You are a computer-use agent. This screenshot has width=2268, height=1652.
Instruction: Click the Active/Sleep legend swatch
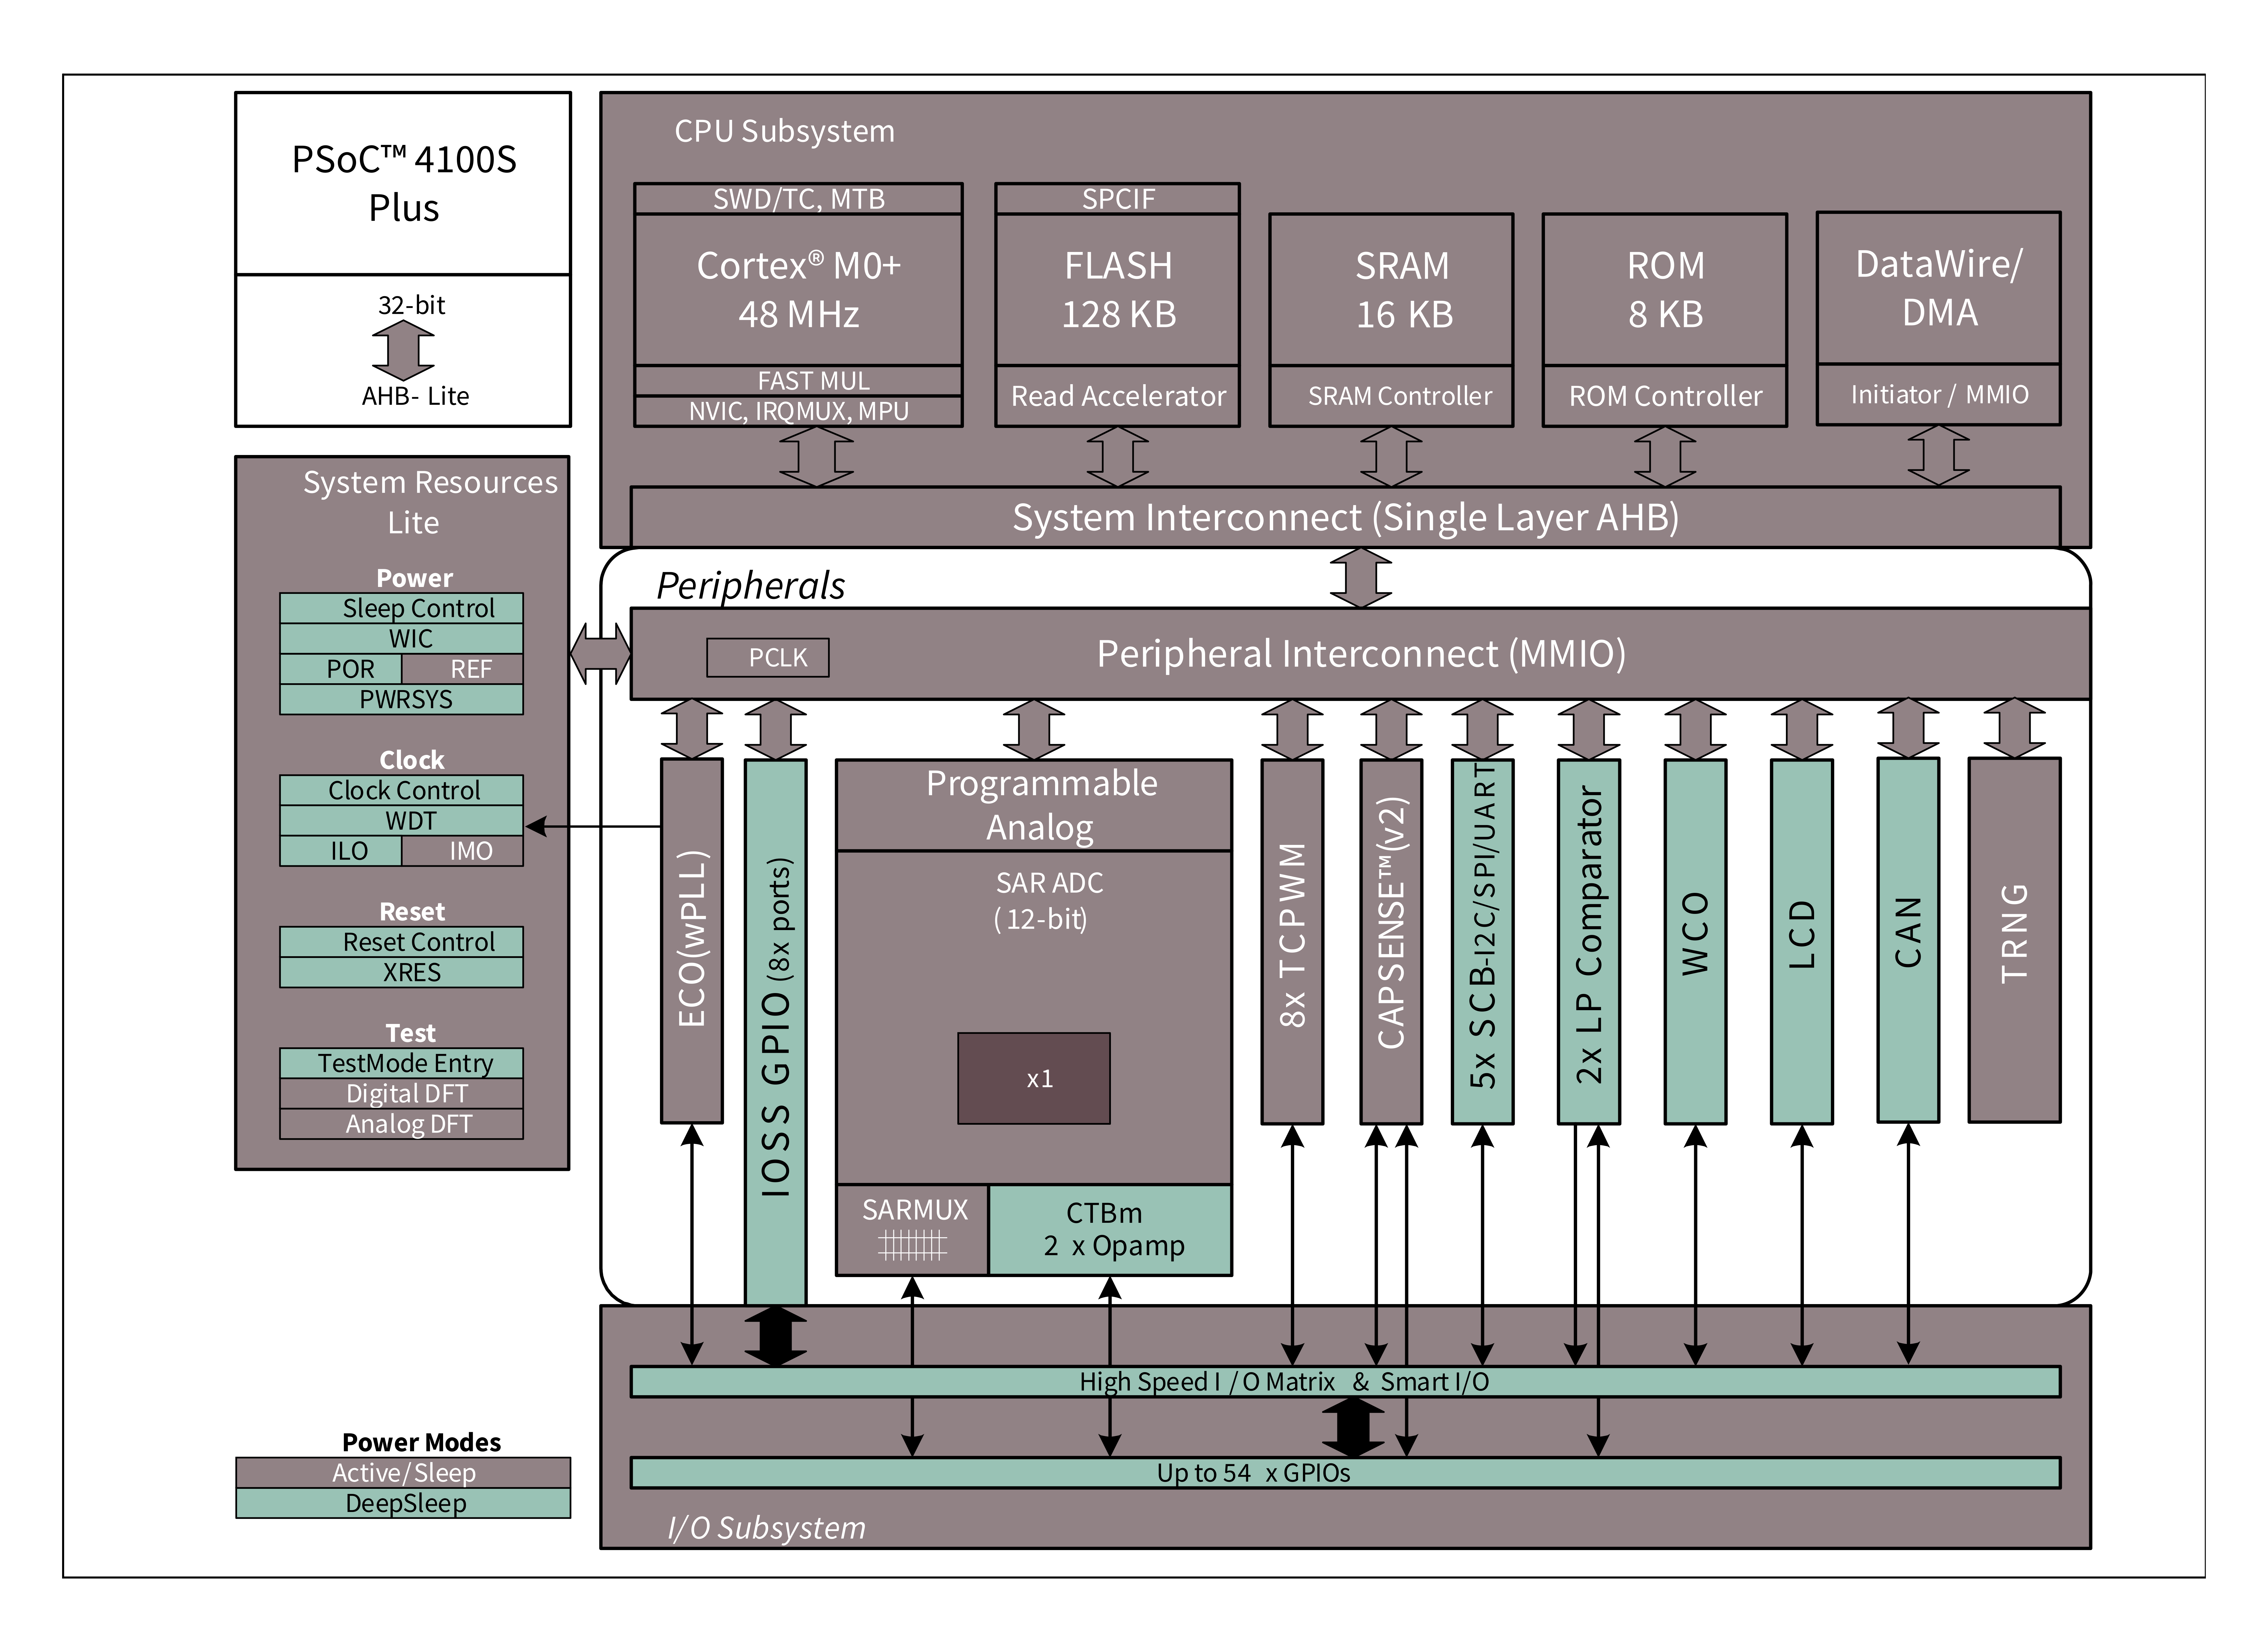pyautogui.click(x=403, y=1473)
